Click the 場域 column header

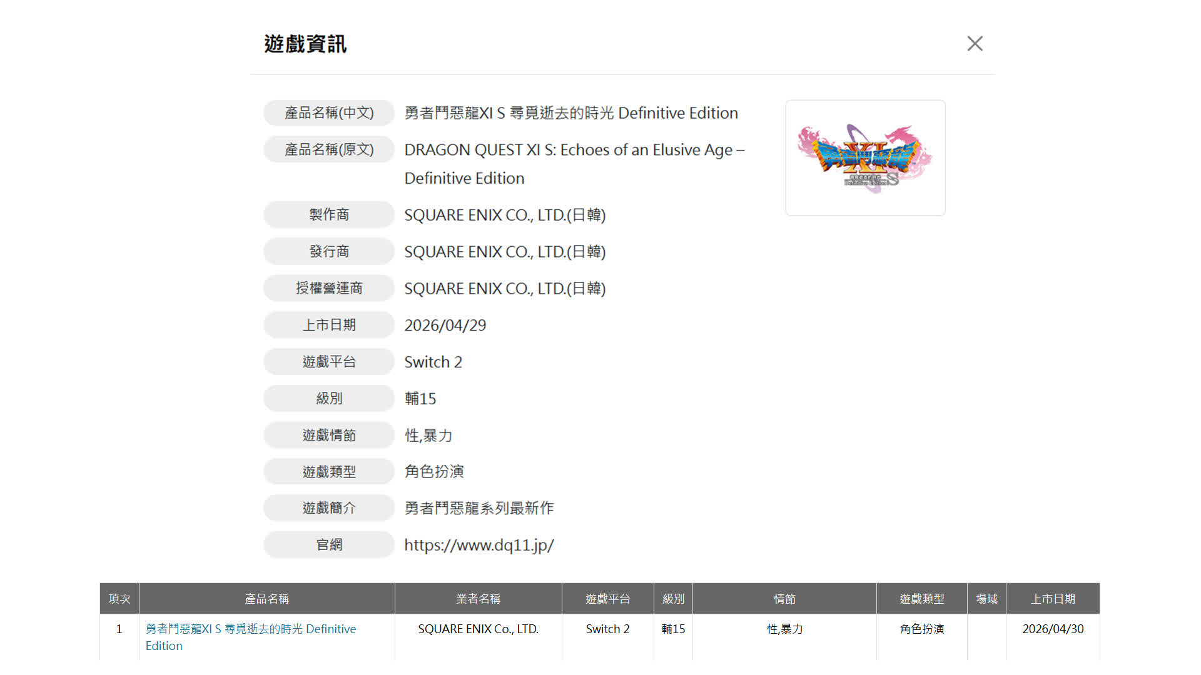[986, 599]
